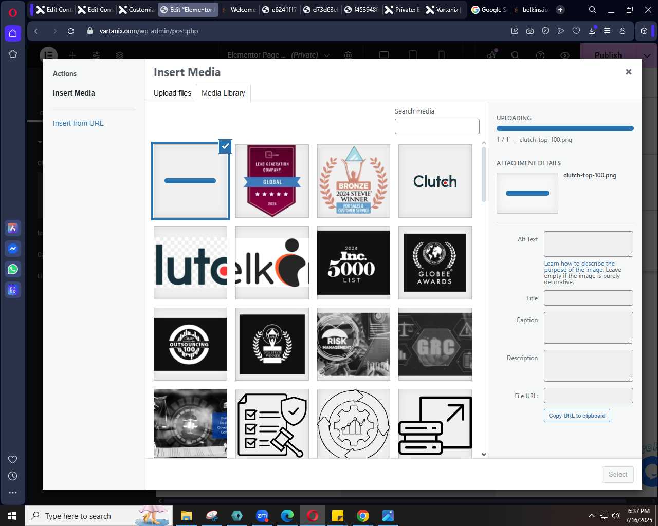The width and height of the screenshot is (658, 526).
Task: Select the gear cycle chart icon image
Action: (x=354, y=423)
